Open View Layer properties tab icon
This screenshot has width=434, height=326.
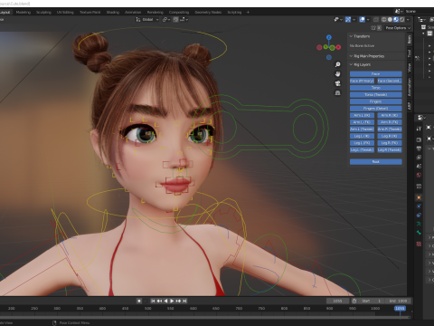[x=419, y=158]
